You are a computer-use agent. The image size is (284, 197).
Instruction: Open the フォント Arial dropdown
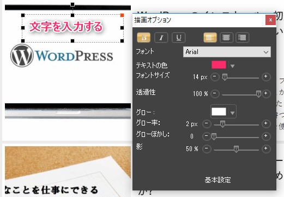[227, 52]
